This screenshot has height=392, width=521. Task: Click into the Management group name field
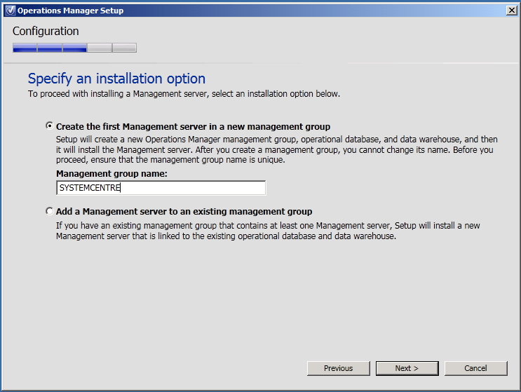[x=161, y=188]
